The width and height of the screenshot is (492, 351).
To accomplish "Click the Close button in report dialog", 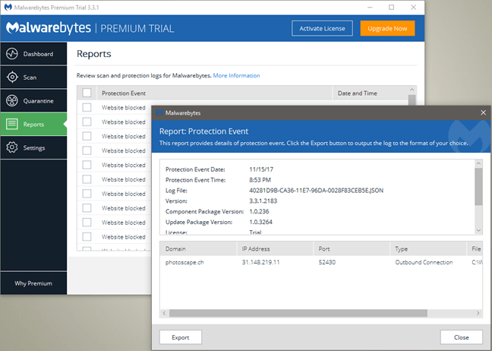I will pos(462,337).
